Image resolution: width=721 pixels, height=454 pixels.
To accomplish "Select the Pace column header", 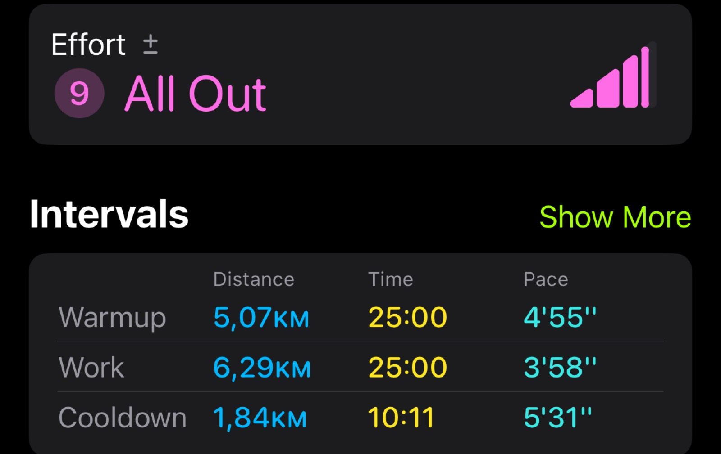I will (x=546, y=279).
